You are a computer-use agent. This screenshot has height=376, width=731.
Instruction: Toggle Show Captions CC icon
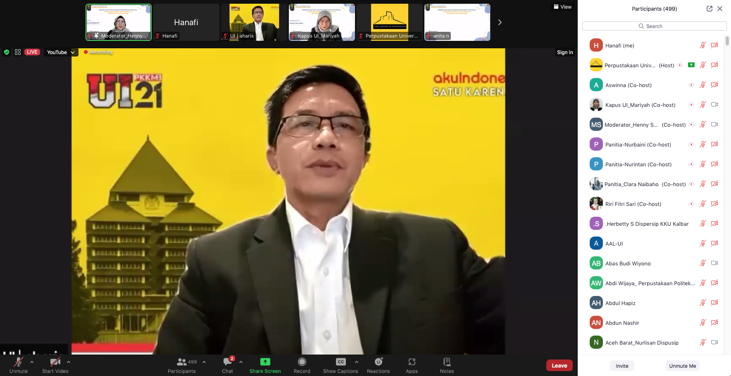point(341,362)
